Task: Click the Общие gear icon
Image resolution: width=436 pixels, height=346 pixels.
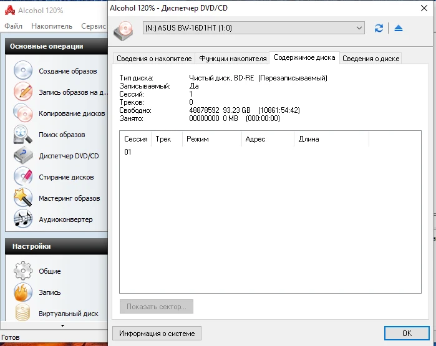Action: tap(23, 271)
